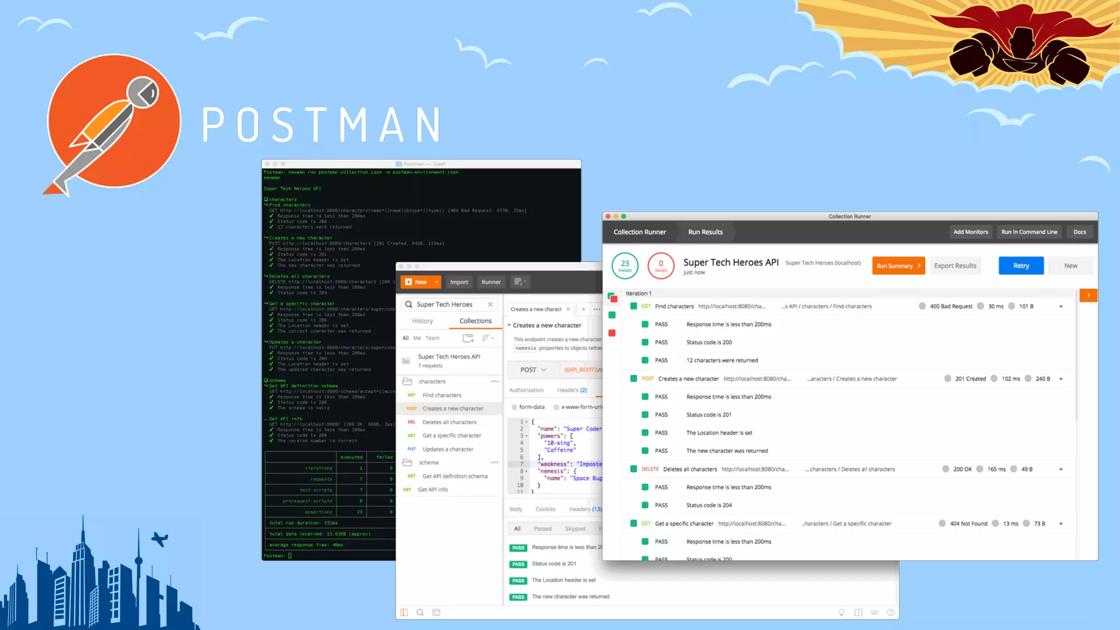
Task: Select the form-data radio button
Action: click(515, 407)
